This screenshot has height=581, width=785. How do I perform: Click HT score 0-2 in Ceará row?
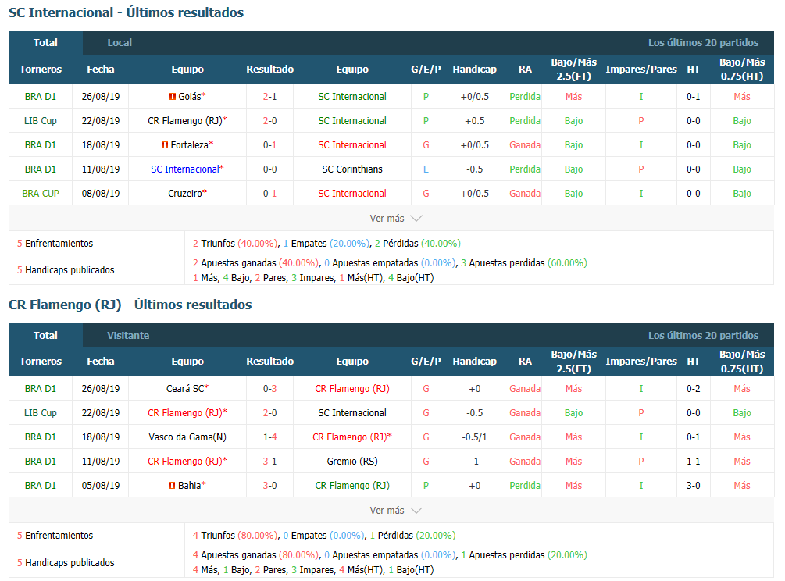pyautogui.click(x=694, y=389)
